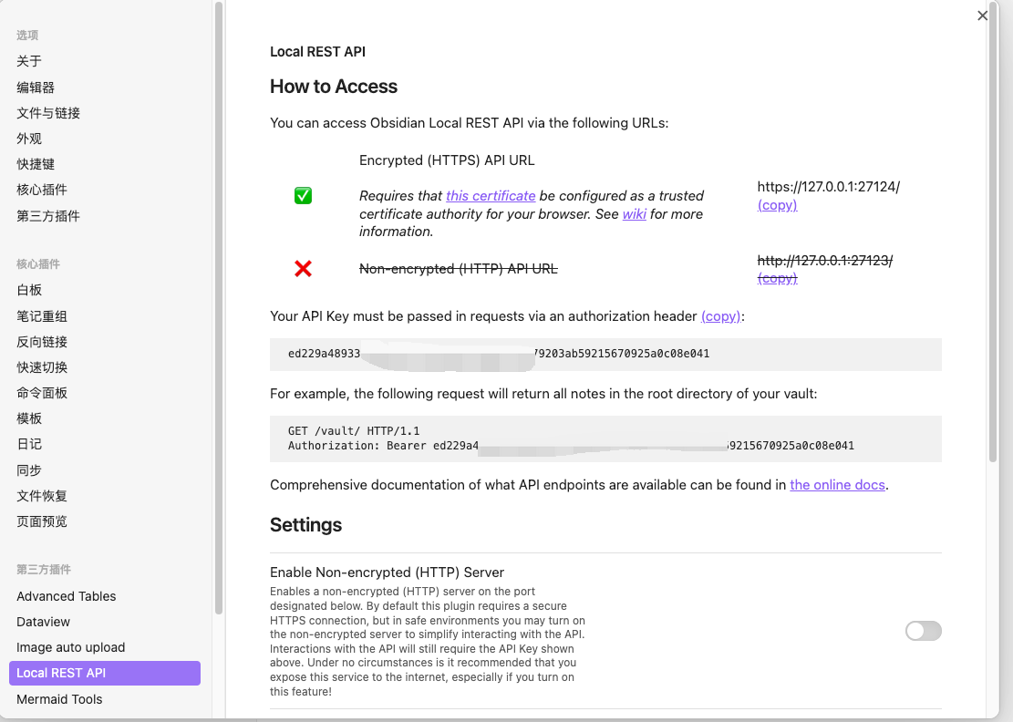Close the settings dialog

pos(982,15)
